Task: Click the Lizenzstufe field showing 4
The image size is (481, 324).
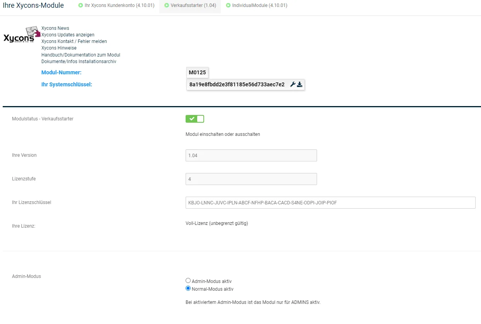Action: [251, 179]
